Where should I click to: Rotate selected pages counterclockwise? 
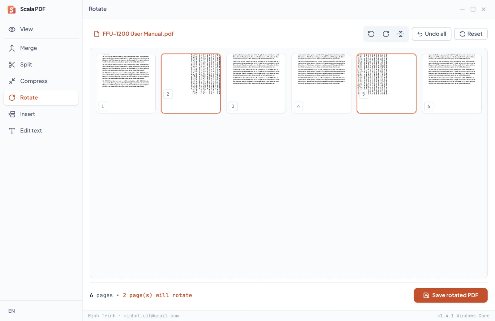[x=371, y=34]
